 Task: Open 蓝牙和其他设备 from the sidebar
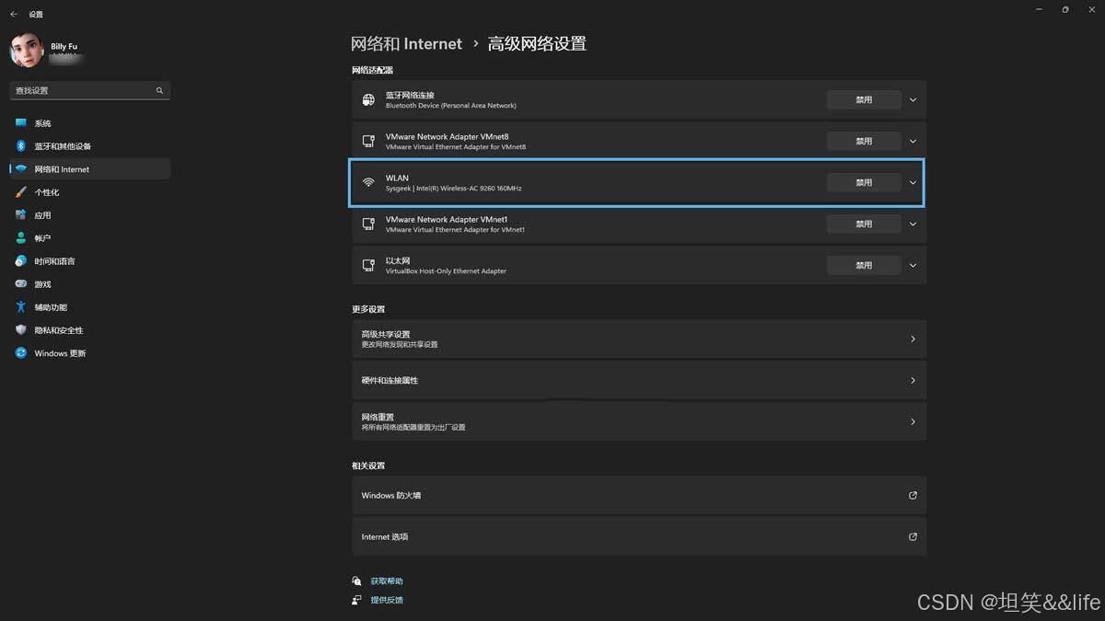(x=63, y=146)
